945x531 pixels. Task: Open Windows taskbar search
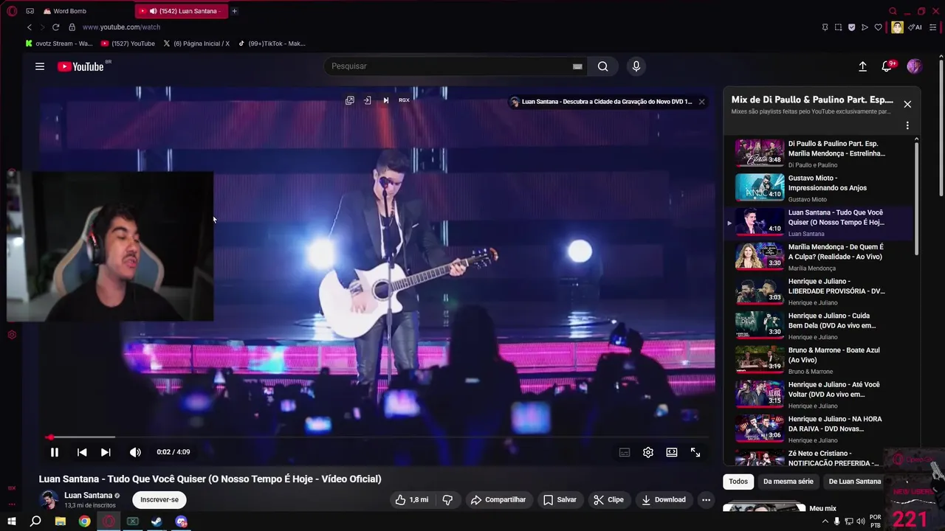[x=35, y=521]
